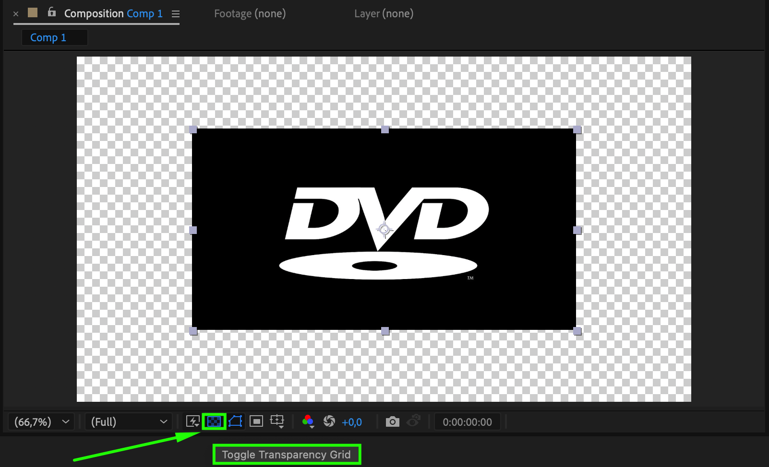Open the Fast Previews lightning menu
The height and width of the screenshot is (467, 769).
pyautogui.click(x=193, y=421)
